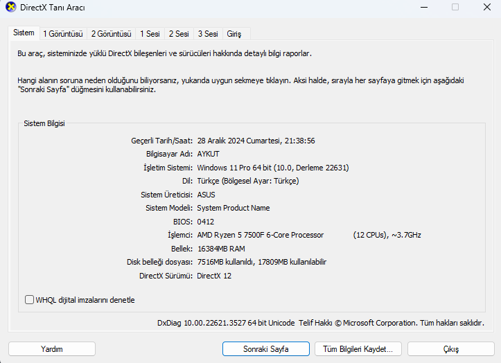This screenshot has height=363, width=501.
Task: Click the DirectX Sürümü value text
Action: click(214, 276)
